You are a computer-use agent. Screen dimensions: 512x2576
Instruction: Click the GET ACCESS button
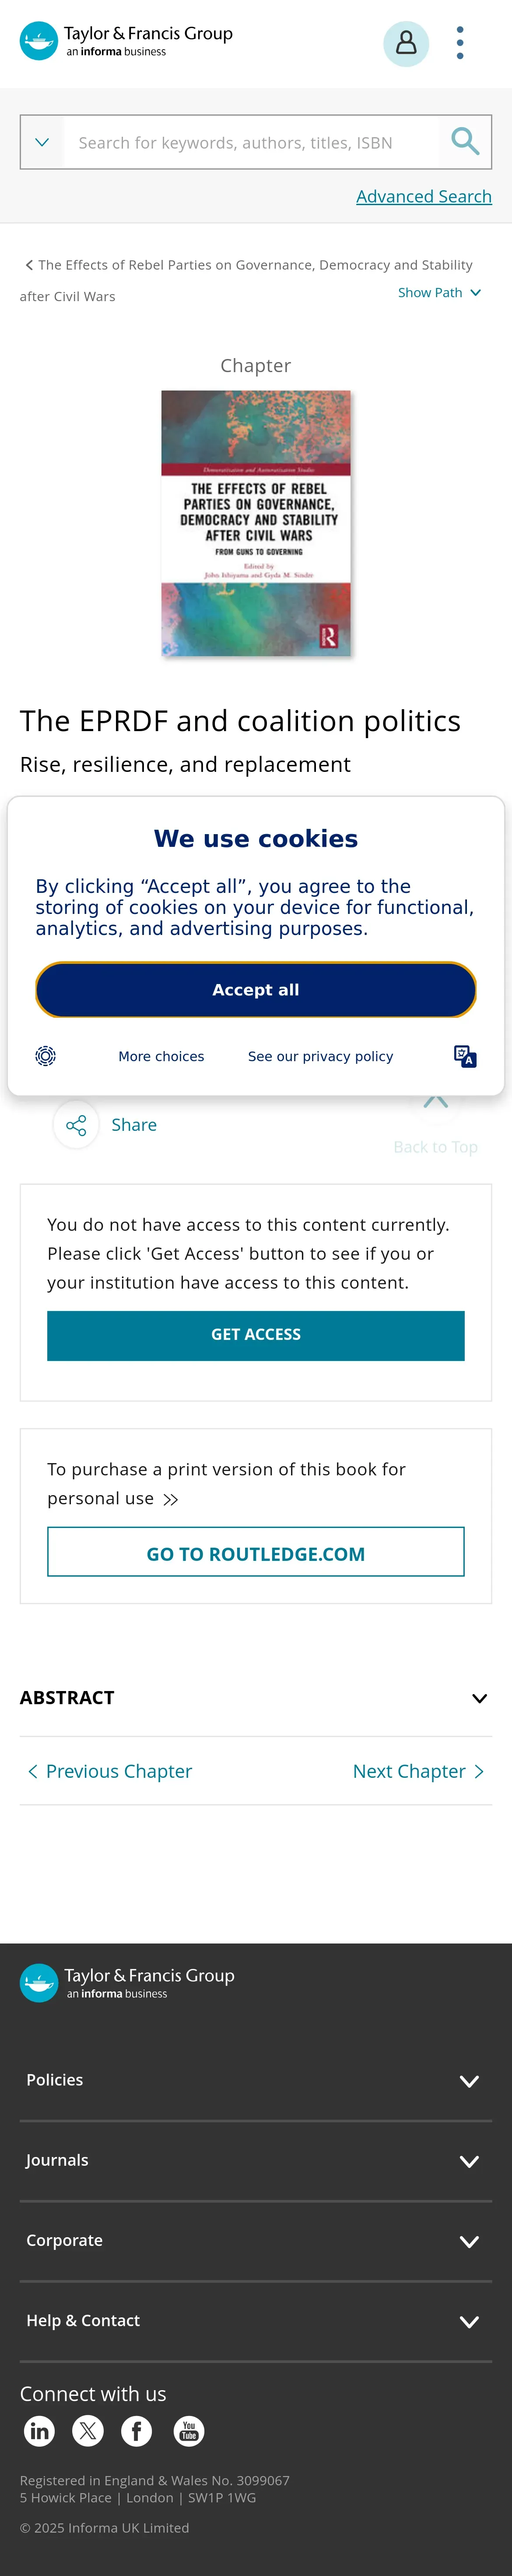coord(256,1335)
